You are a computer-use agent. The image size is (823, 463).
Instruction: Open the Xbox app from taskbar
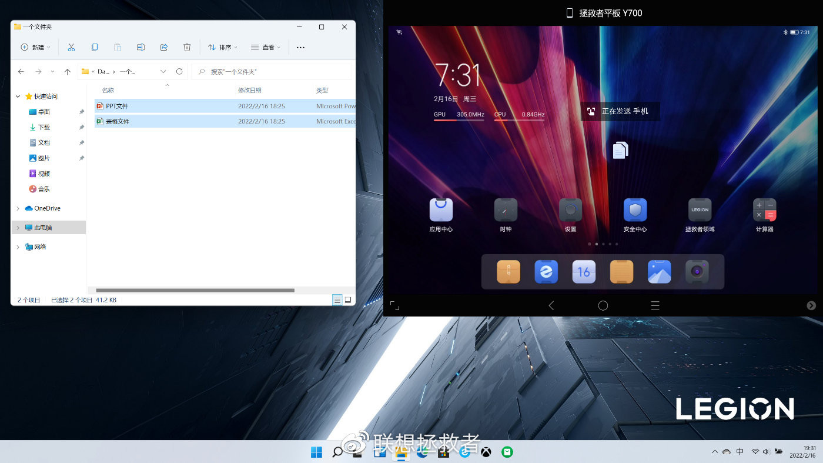click(486, 452)
